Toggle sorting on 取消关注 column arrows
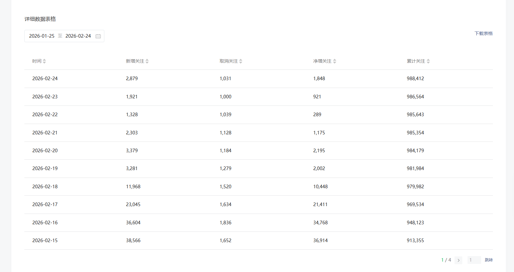The image size is (514, 272). [x=241, y=61]
